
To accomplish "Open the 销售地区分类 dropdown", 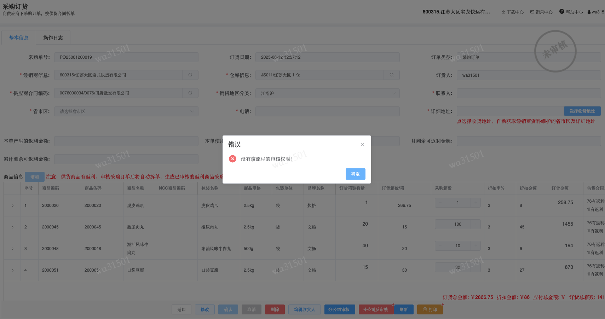I will (393, 93).
